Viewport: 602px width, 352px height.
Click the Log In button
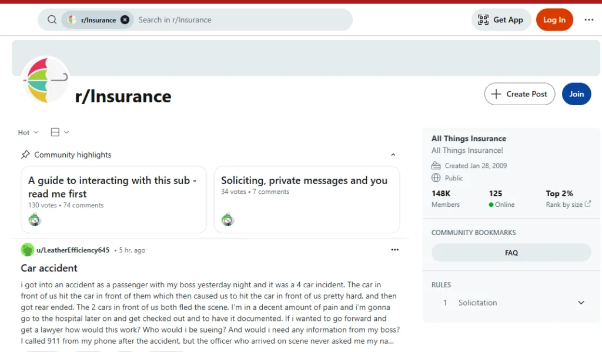[x=554, y=19]
